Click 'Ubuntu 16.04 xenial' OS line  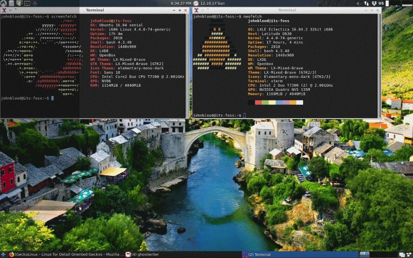[x=121, y=25]
